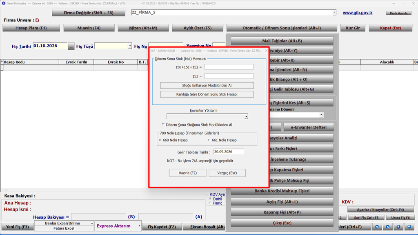Open the www.gib.gov.tr link

(358, 13)
